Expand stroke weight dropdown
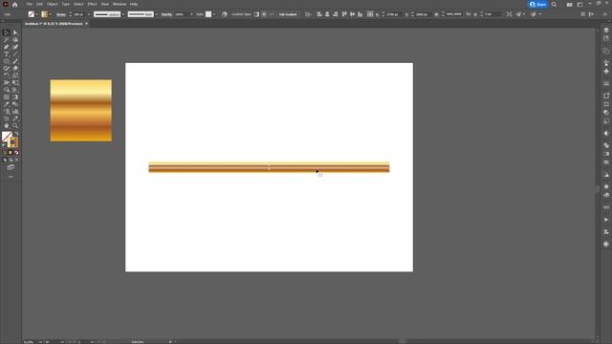 [x=89, y=14]
